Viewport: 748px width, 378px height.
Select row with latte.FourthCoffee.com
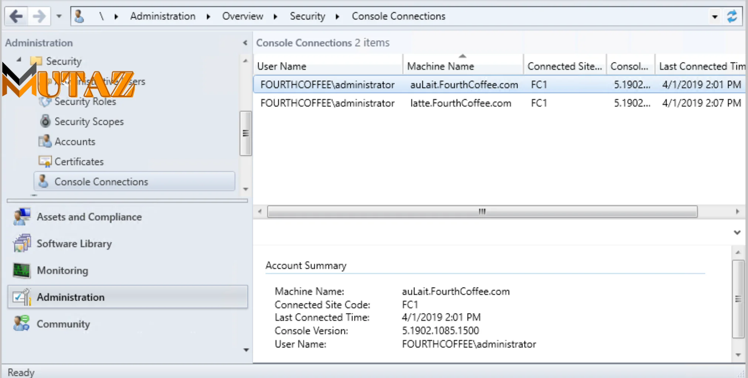pos(499,103)
